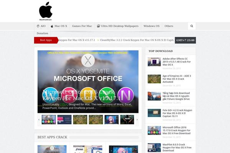Click the red Best Apps label
This screenshot has width=230, height=153.
pos(46,40)
